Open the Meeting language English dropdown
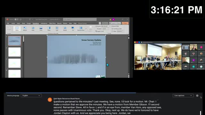The image size is (205, 115). (x=31, y=96)
